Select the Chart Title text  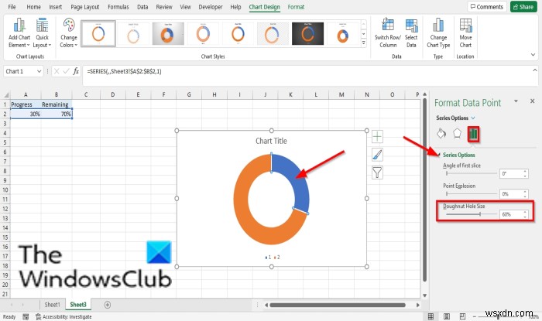[x=271, y=141]
